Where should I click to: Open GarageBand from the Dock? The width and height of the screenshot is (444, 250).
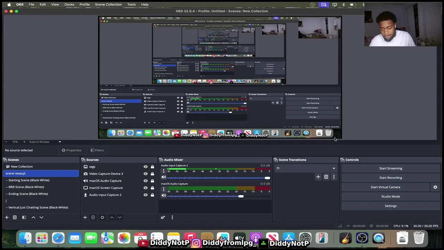tap(345, 238)
